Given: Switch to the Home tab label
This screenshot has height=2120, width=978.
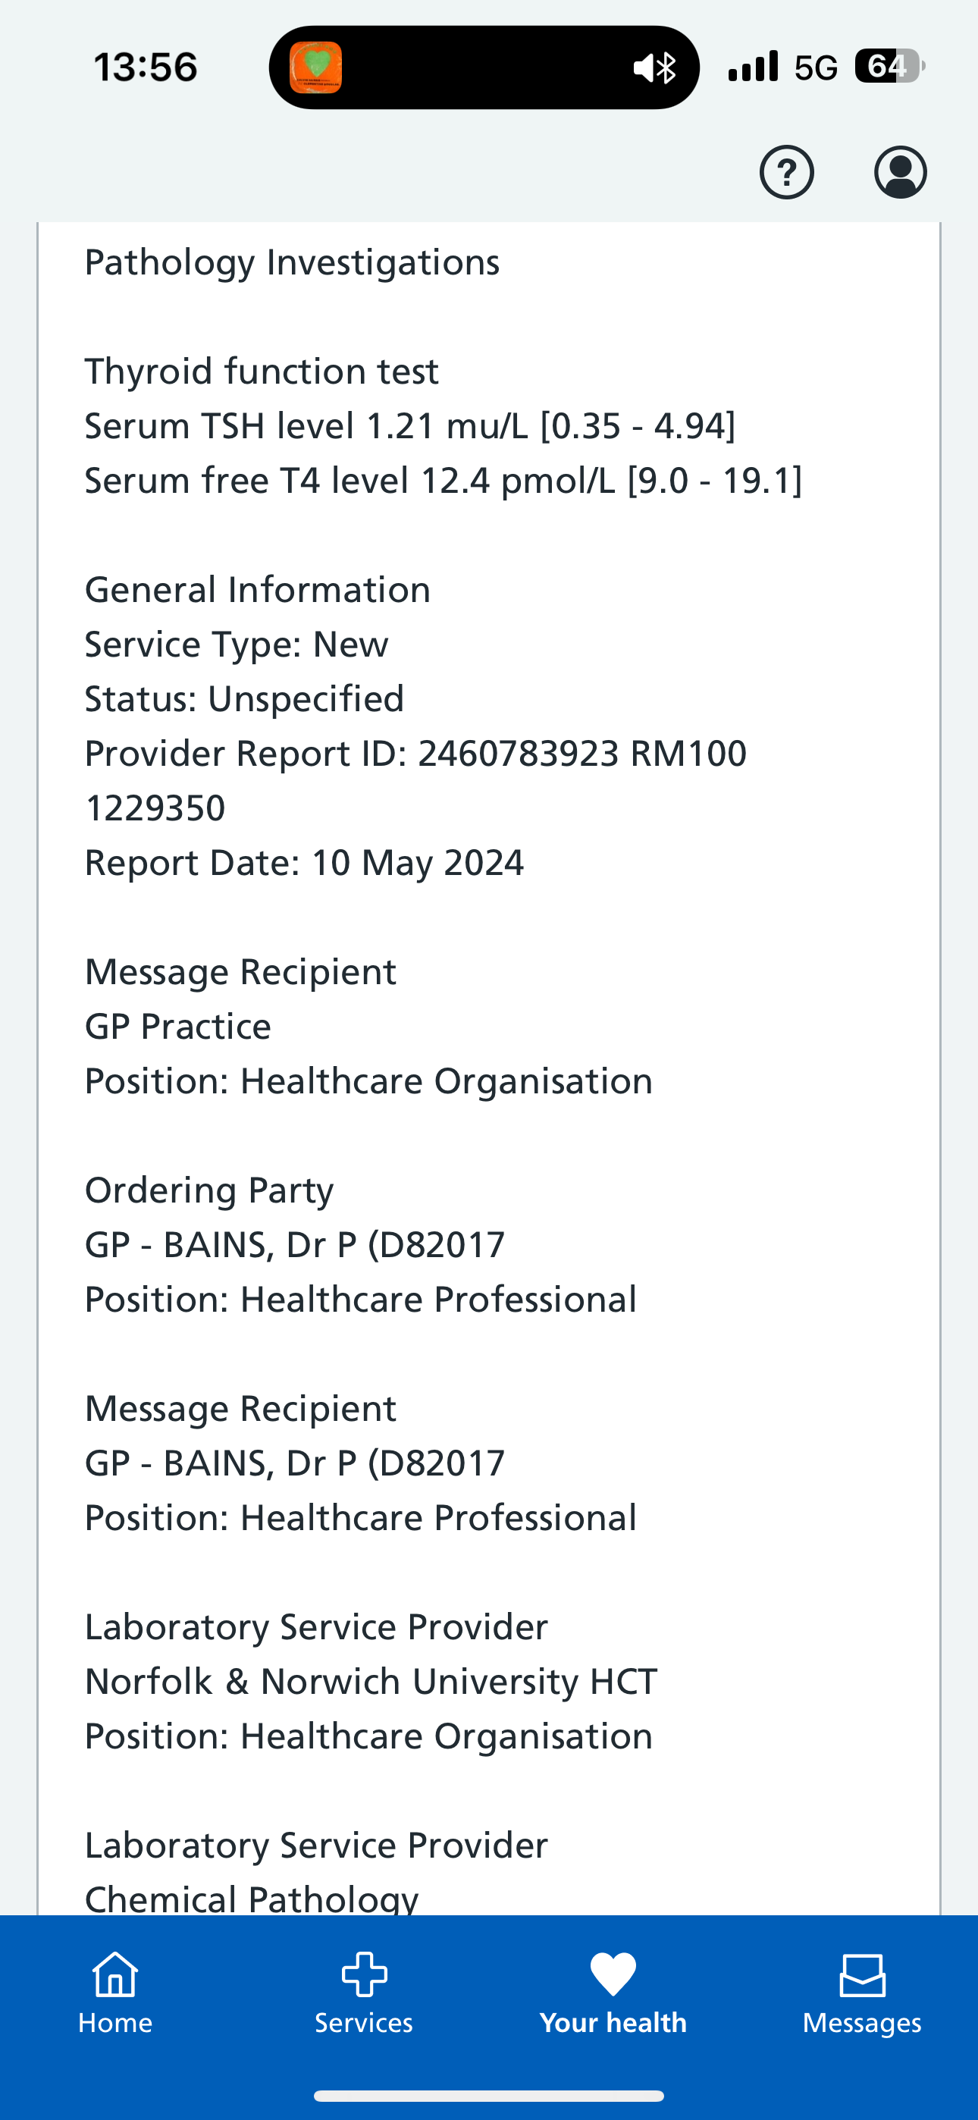Looking at the screenshot, I should pos(115,2023).
